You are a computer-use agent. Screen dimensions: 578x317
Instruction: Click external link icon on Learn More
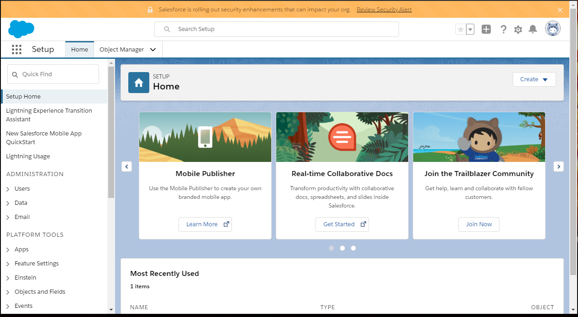[226, 224]
